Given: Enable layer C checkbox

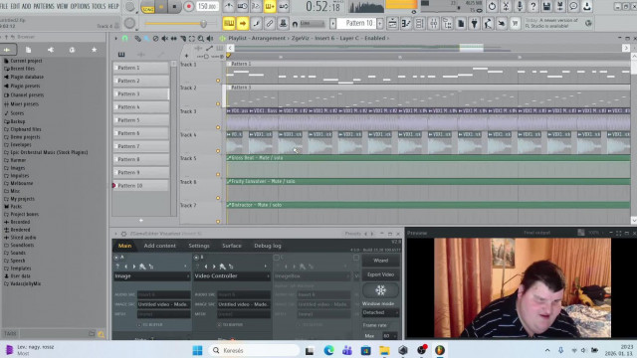Looking at the screenshot, I should pos(277,258).
